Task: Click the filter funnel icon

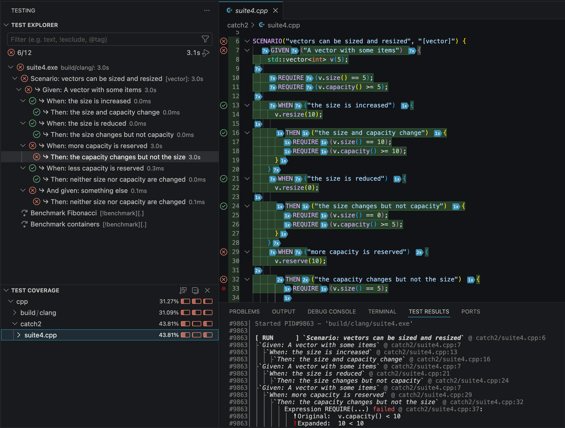Action: click(x=205, y=39)
